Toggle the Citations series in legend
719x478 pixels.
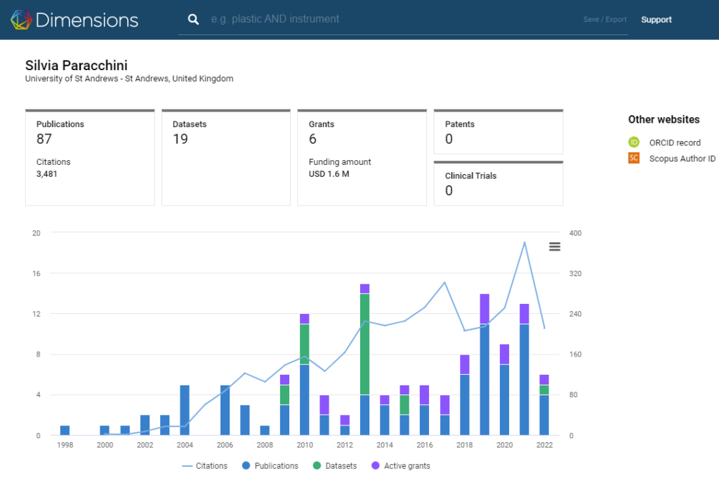(x=205, y=466)
